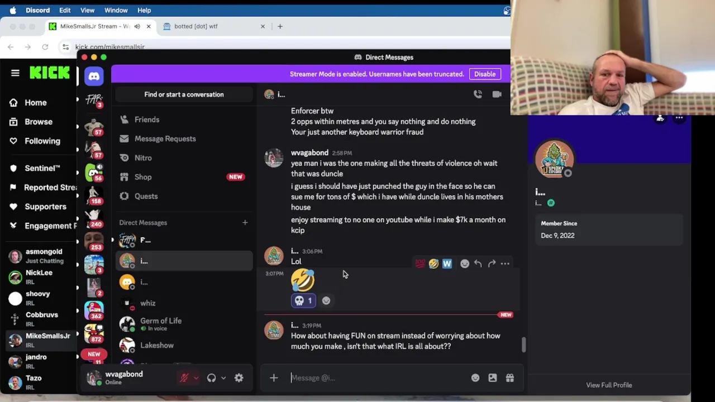Open microphone input options arrow
Screen dimensions: 715x402
point(196,378)
